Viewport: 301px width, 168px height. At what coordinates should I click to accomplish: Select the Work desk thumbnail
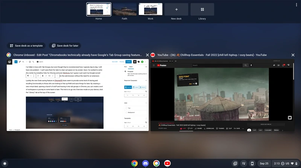(150, 9)
